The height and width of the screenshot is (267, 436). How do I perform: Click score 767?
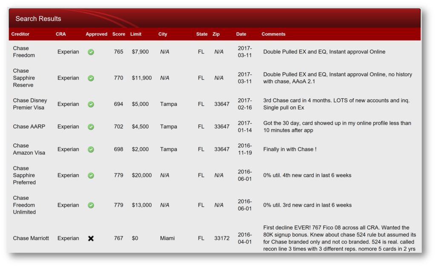[118, 239]
